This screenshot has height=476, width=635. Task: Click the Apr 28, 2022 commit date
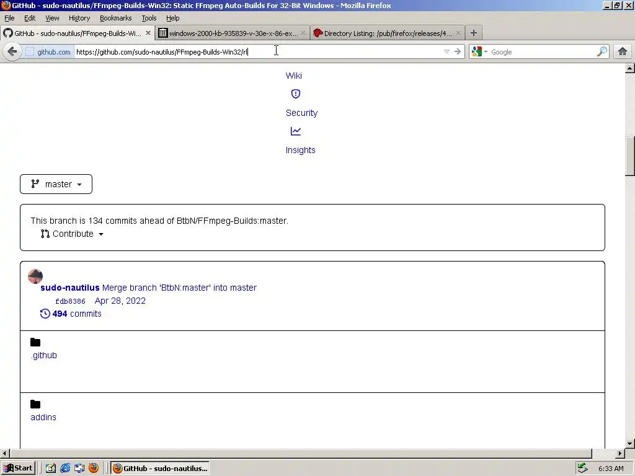click(x=120, y=301)
